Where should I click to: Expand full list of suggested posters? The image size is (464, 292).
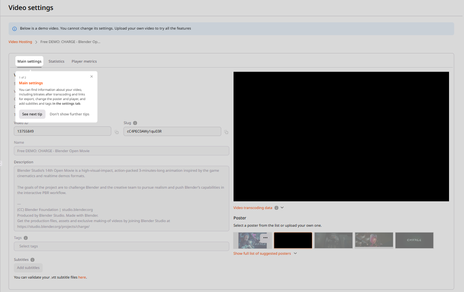point(265,254)
